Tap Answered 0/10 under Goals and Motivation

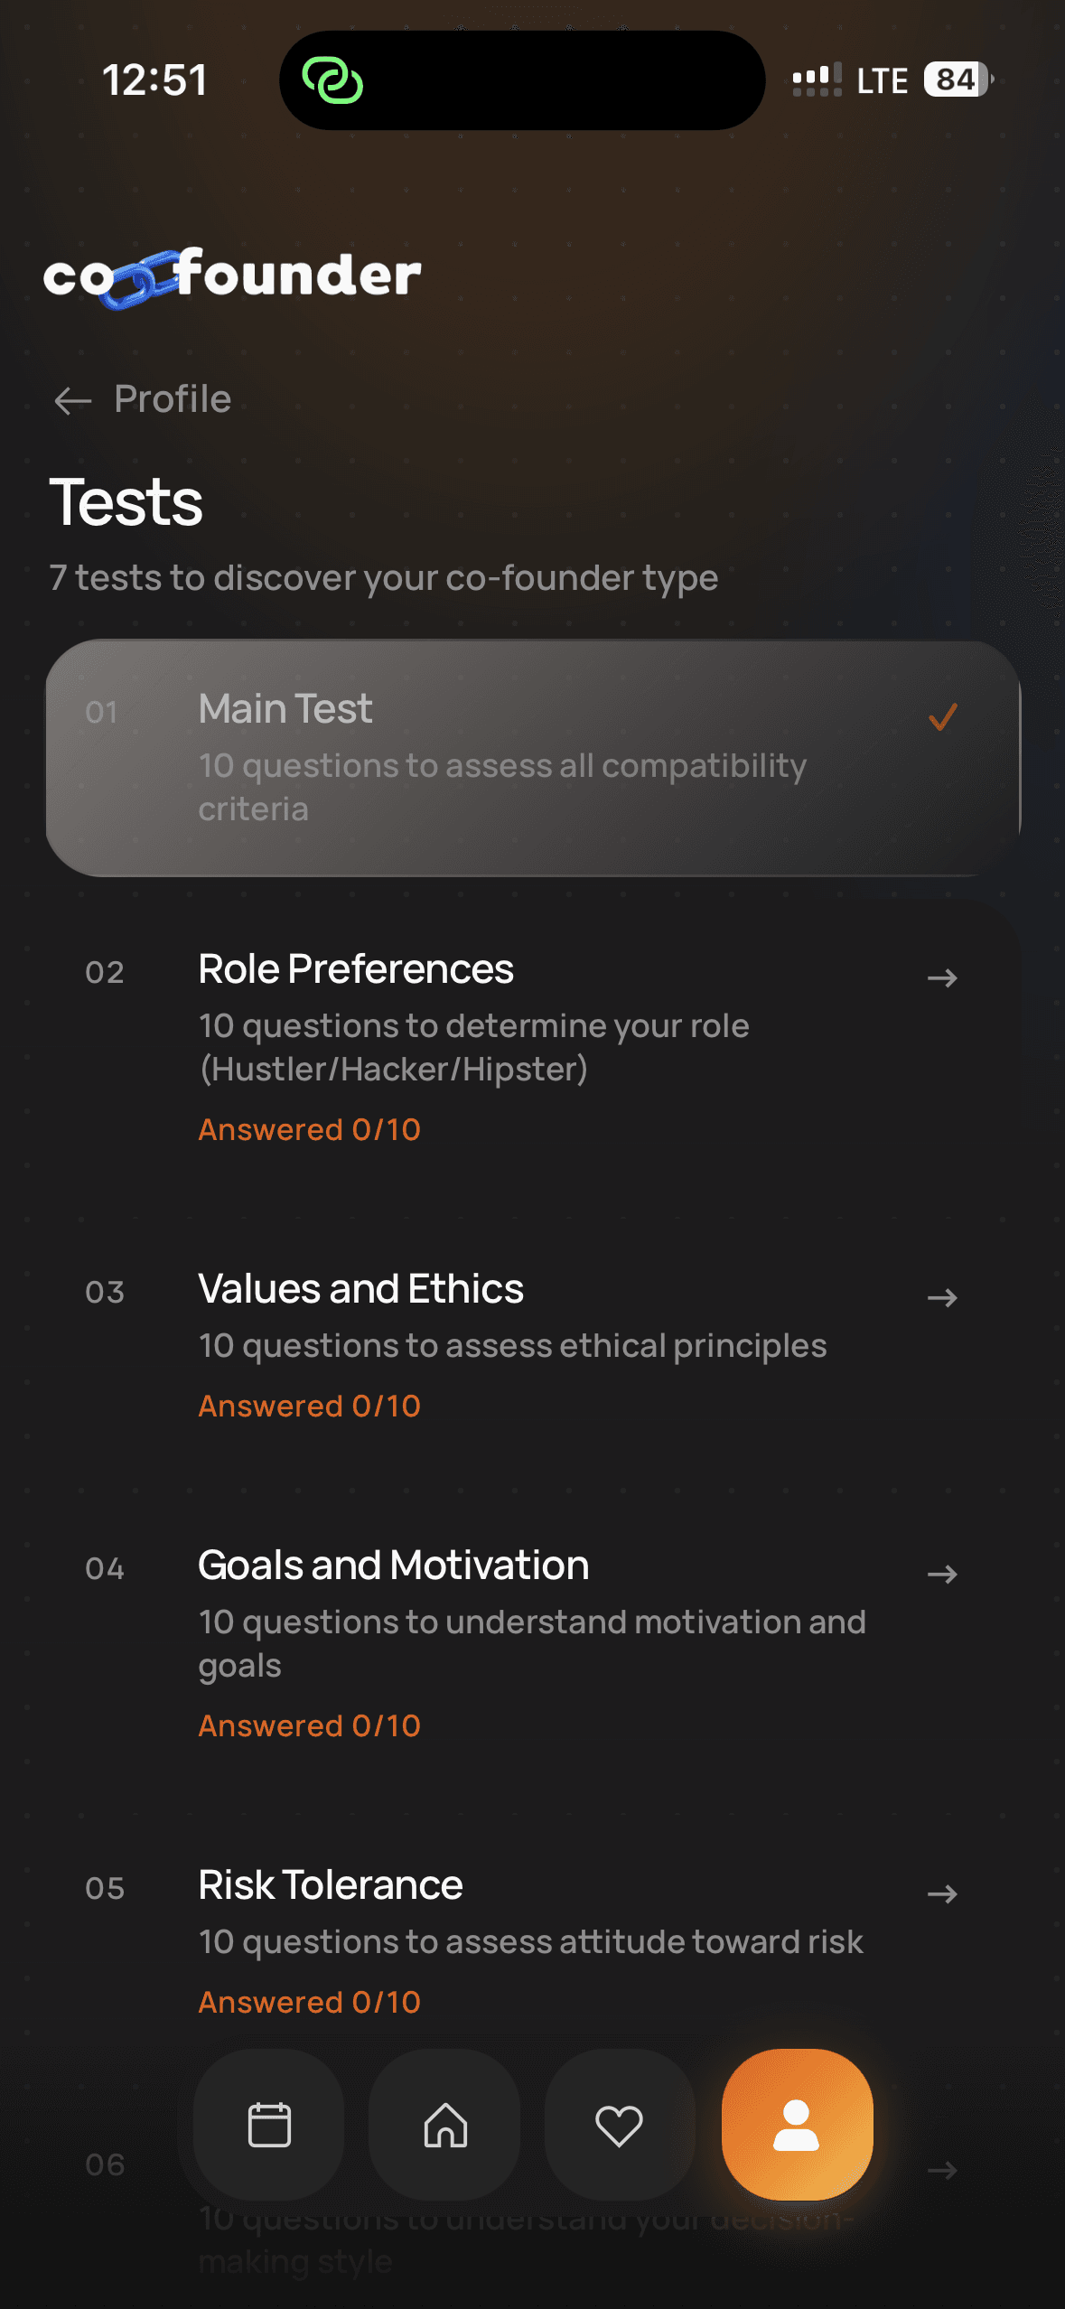[x=310, y=1725]
